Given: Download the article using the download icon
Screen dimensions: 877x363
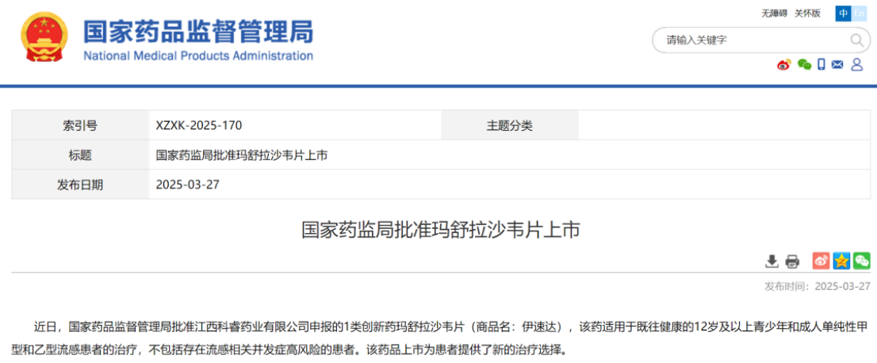Looking at the screenshot, I should click(x=772, y=261).
